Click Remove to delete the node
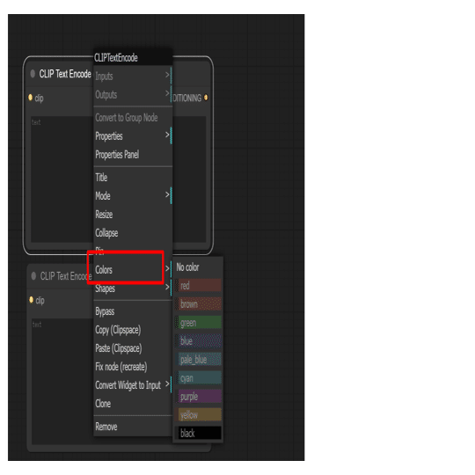Image resolution: width=475 pixels, height=475 pixels. click(133, 427)
